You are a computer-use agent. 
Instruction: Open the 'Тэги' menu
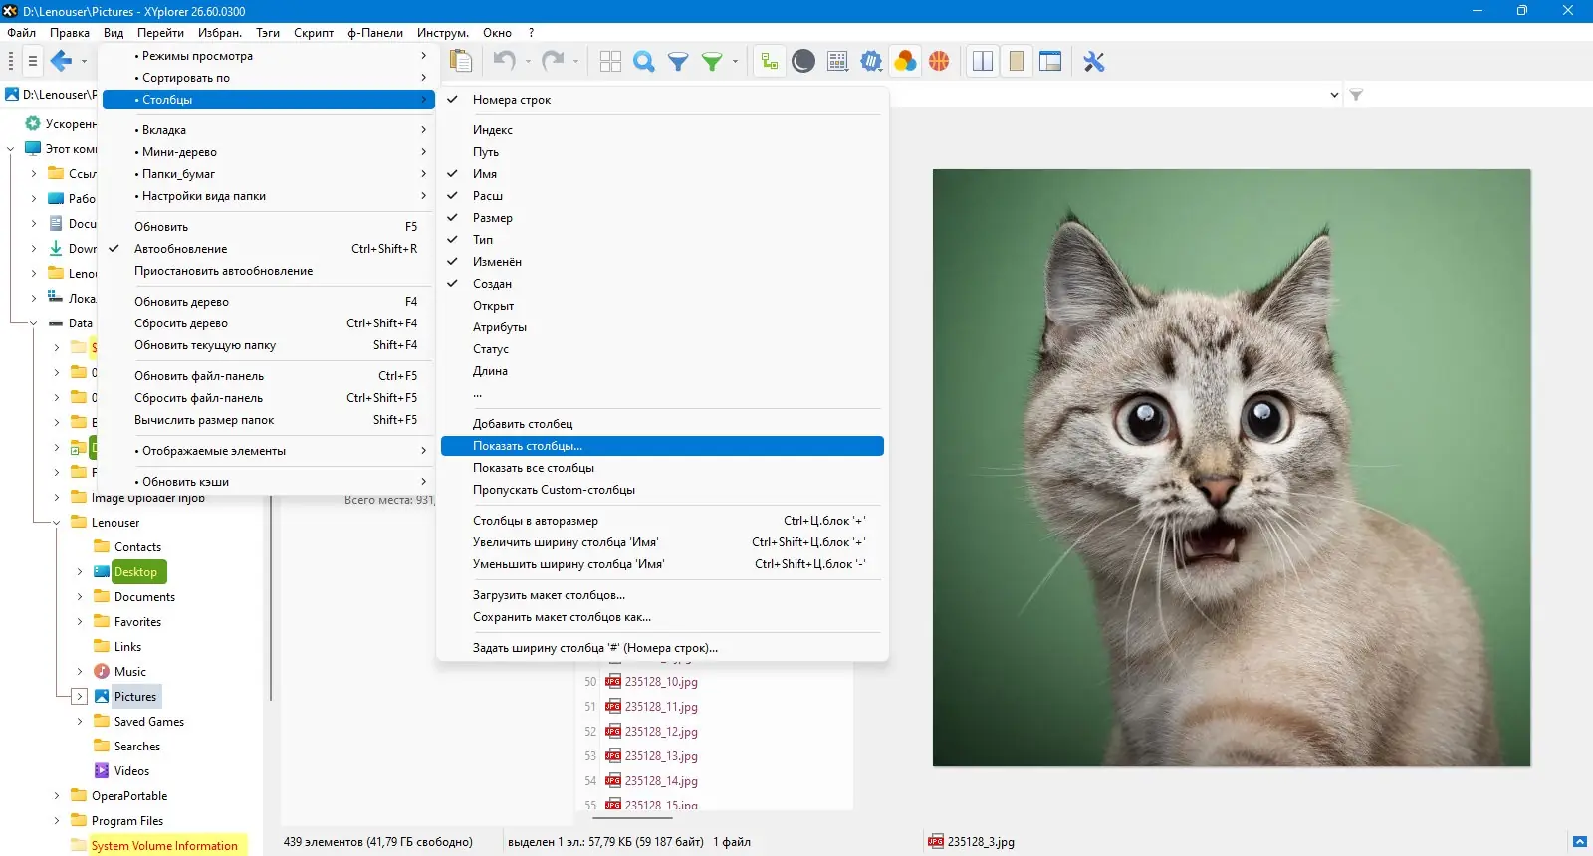[268, 33]
